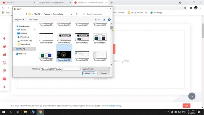Click Chrome icon on taskbar
This screenshot has height=115, width=204.
pyautogui.click(x=40, y=112)
